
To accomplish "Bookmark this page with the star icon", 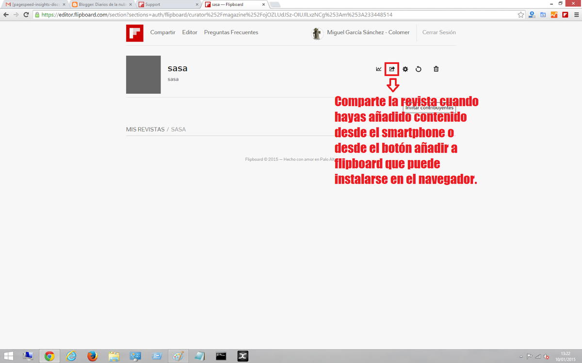I will click(521, 15).
